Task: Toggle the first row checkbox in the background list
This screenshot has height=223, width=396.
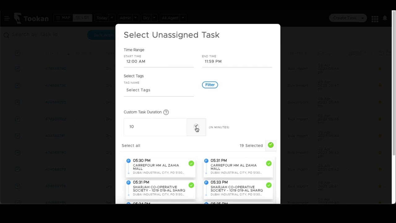Action: (18, 68)
